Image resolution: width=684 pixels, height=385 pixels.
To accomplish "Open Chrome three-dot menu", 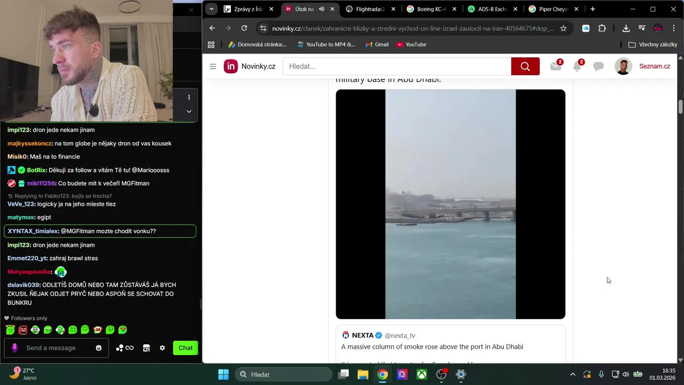I will 673,28.
